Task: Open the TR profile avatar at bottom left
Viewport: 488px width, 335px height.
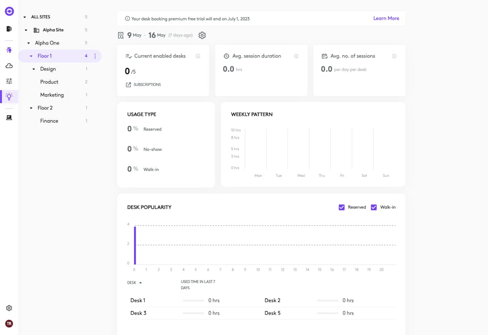Action: pos(9,323)
